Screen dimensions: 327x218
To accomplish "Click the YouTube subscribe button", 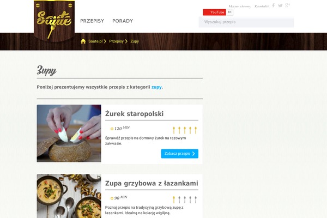I will [214, 12].
